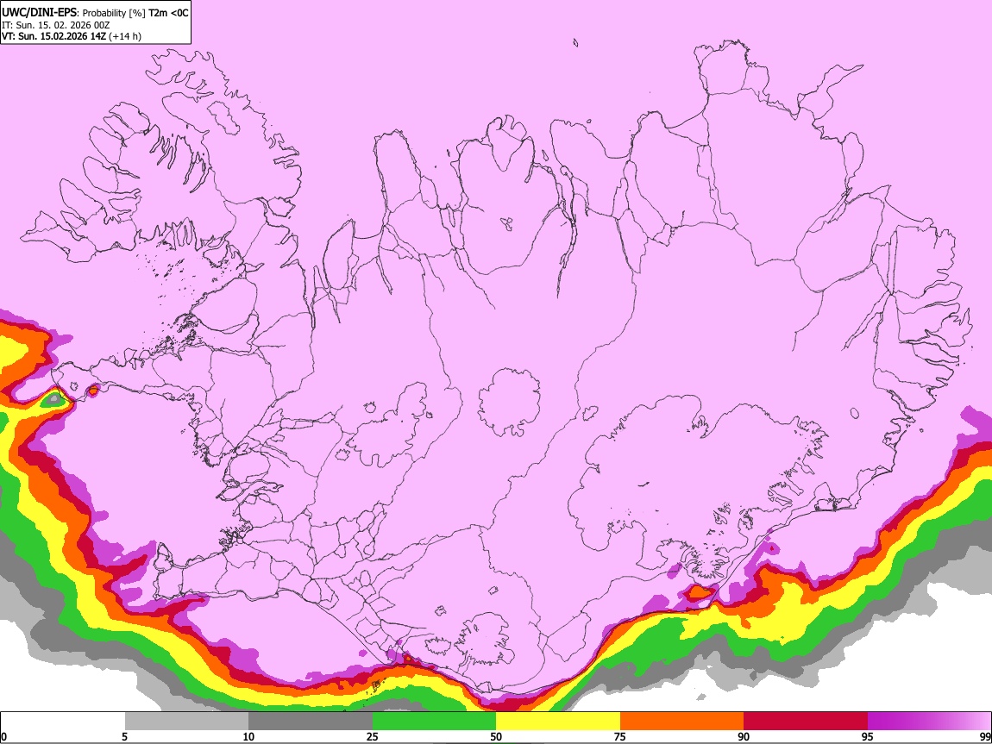Image resolution: width=992 pixels, height=744 pixels.
Task: Select the light gray 5-10 legend segment
Action: click(186, 721)
